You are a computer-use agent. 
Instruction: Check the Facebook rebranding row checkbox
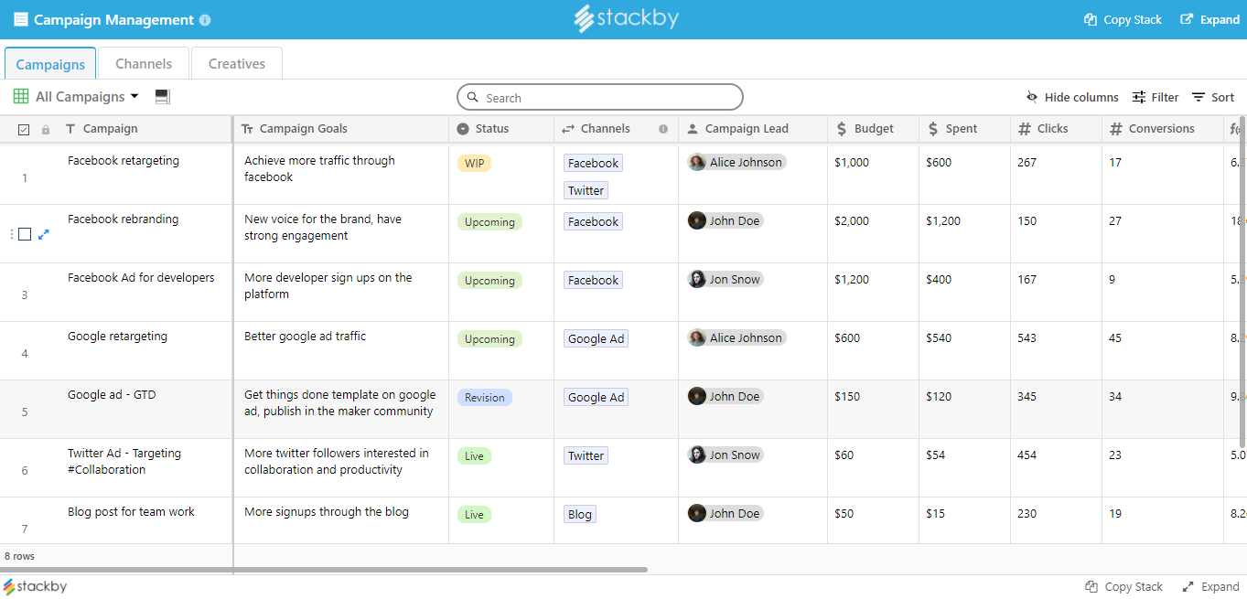25,234
